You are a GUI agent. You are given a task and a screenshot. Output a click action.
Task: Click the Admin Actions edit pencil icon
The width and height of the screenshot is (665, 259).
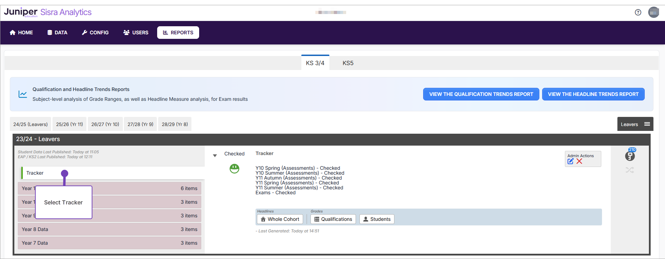(x=570, y=161)
